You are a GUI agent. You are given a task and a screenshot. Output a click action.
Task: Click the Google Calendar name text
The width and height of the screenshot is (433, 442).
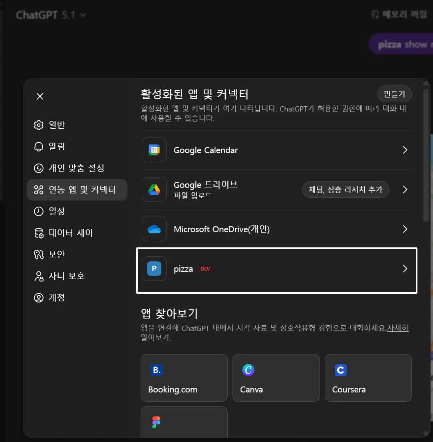point(206,150)
